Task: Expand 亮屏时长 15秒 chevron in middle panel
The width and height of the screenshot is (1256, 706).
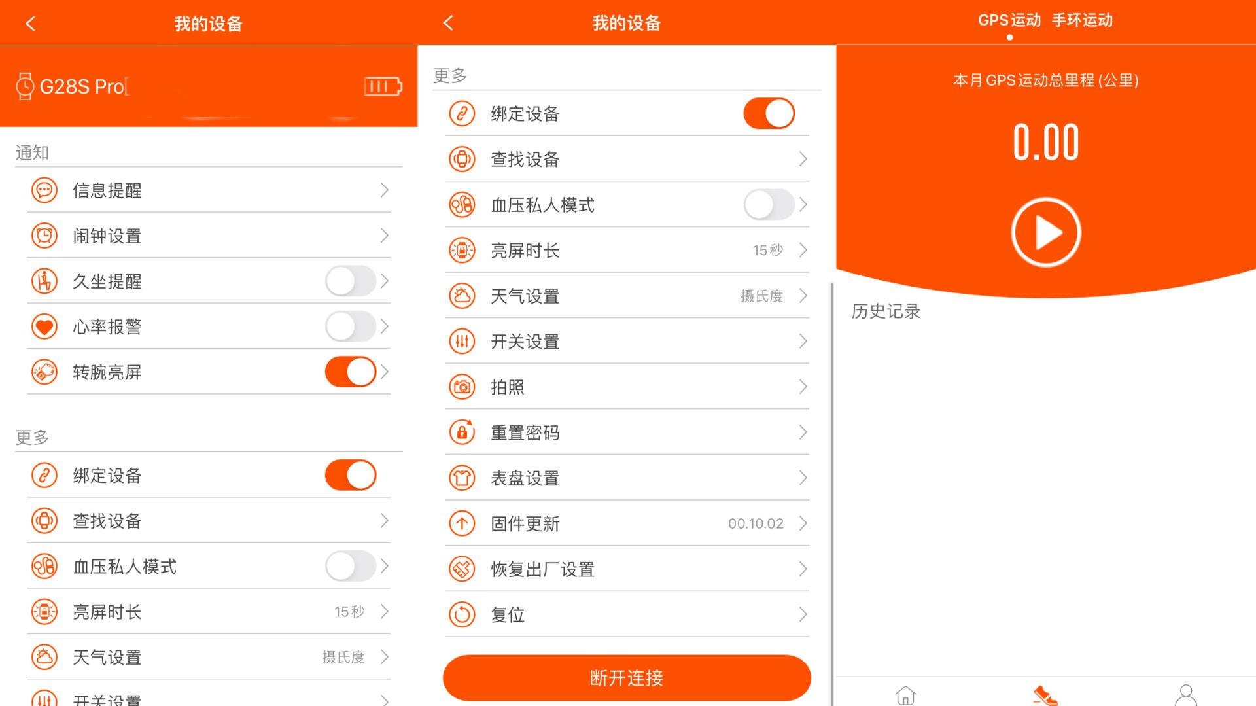Action: click(x=803, y=250)
